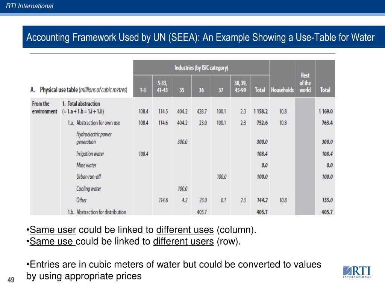Click the 'Urban run-off' row label

89,177
